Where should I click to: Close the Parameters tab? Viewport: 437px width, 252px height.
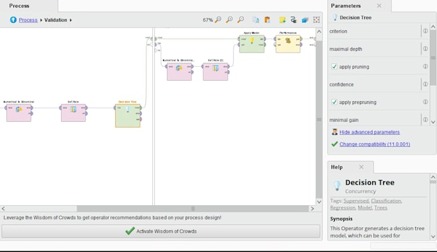pos(379,6)
